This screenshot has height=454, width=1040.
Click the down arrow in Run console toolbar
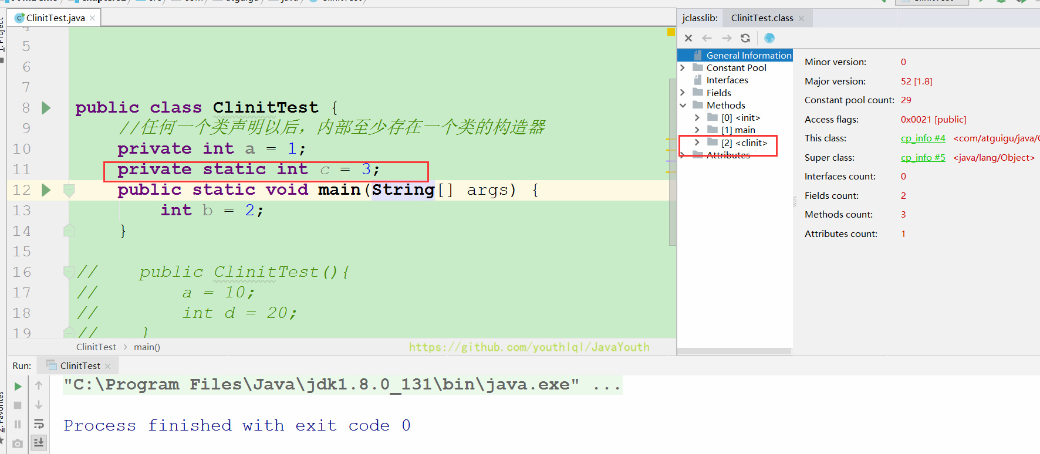coord(39,405)
